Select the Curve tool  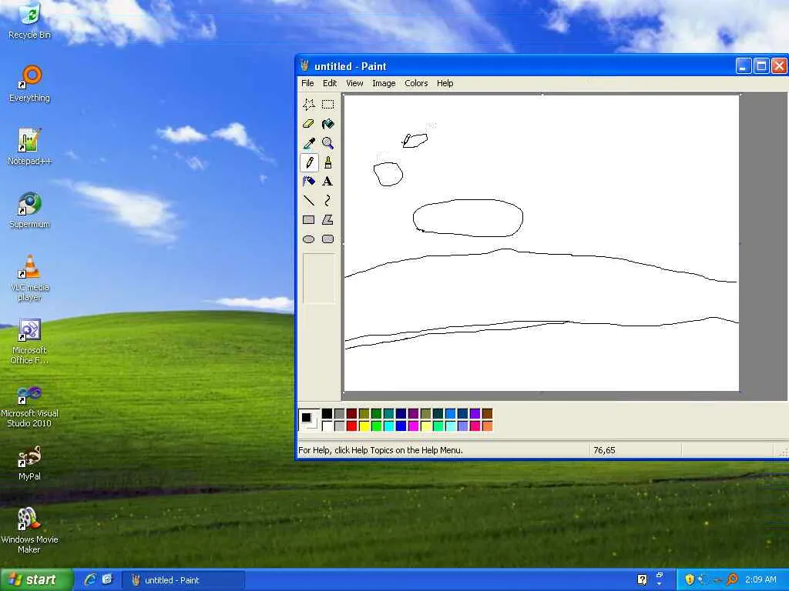click(x=328, y=201)
